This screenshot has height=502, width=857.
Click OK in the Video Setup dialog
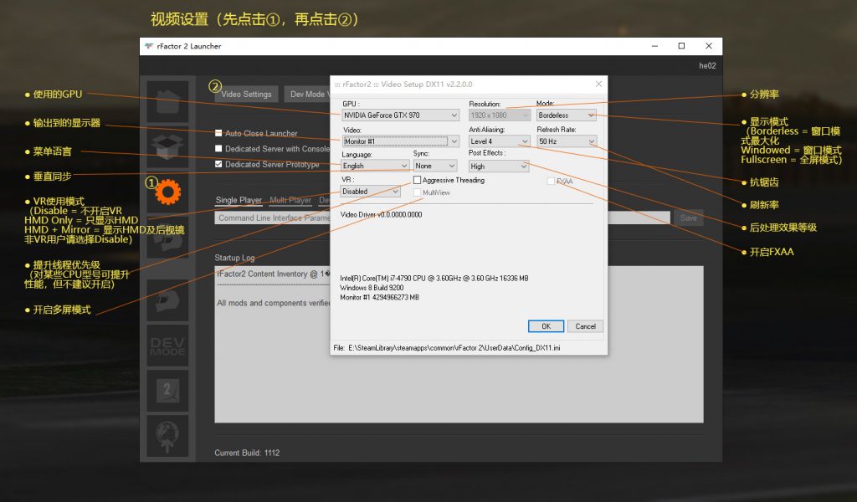(546, 326)
